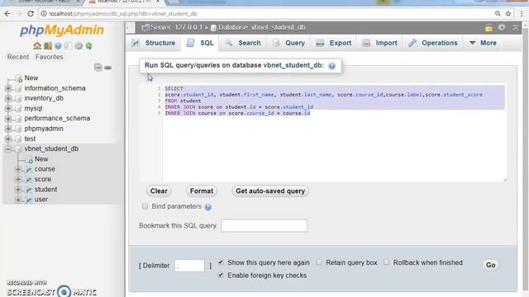
Task: Expand the phpmyadmin database node
Action: click(x=8, y=129)
